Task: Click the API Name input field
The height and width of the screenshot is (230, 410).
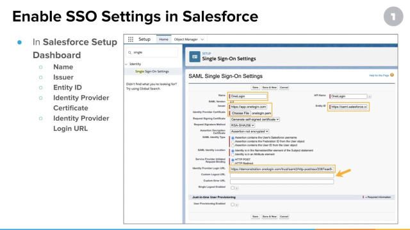Action: coord(348,96)
